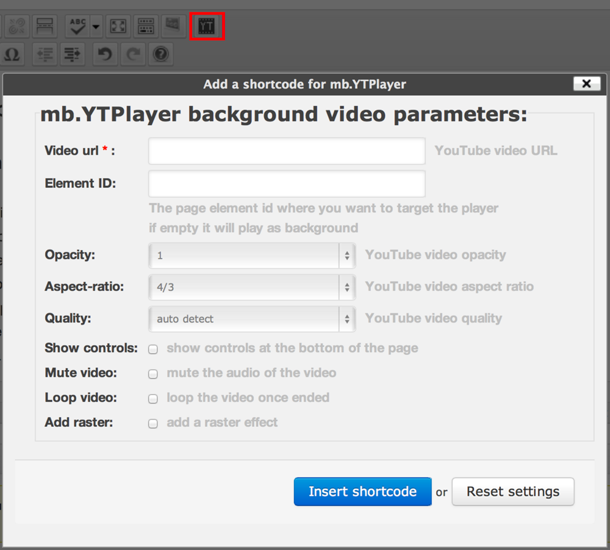Click the Video url input field
Image resolution: width=610 pixels, height=550 pixels.
tap(287, 151)
